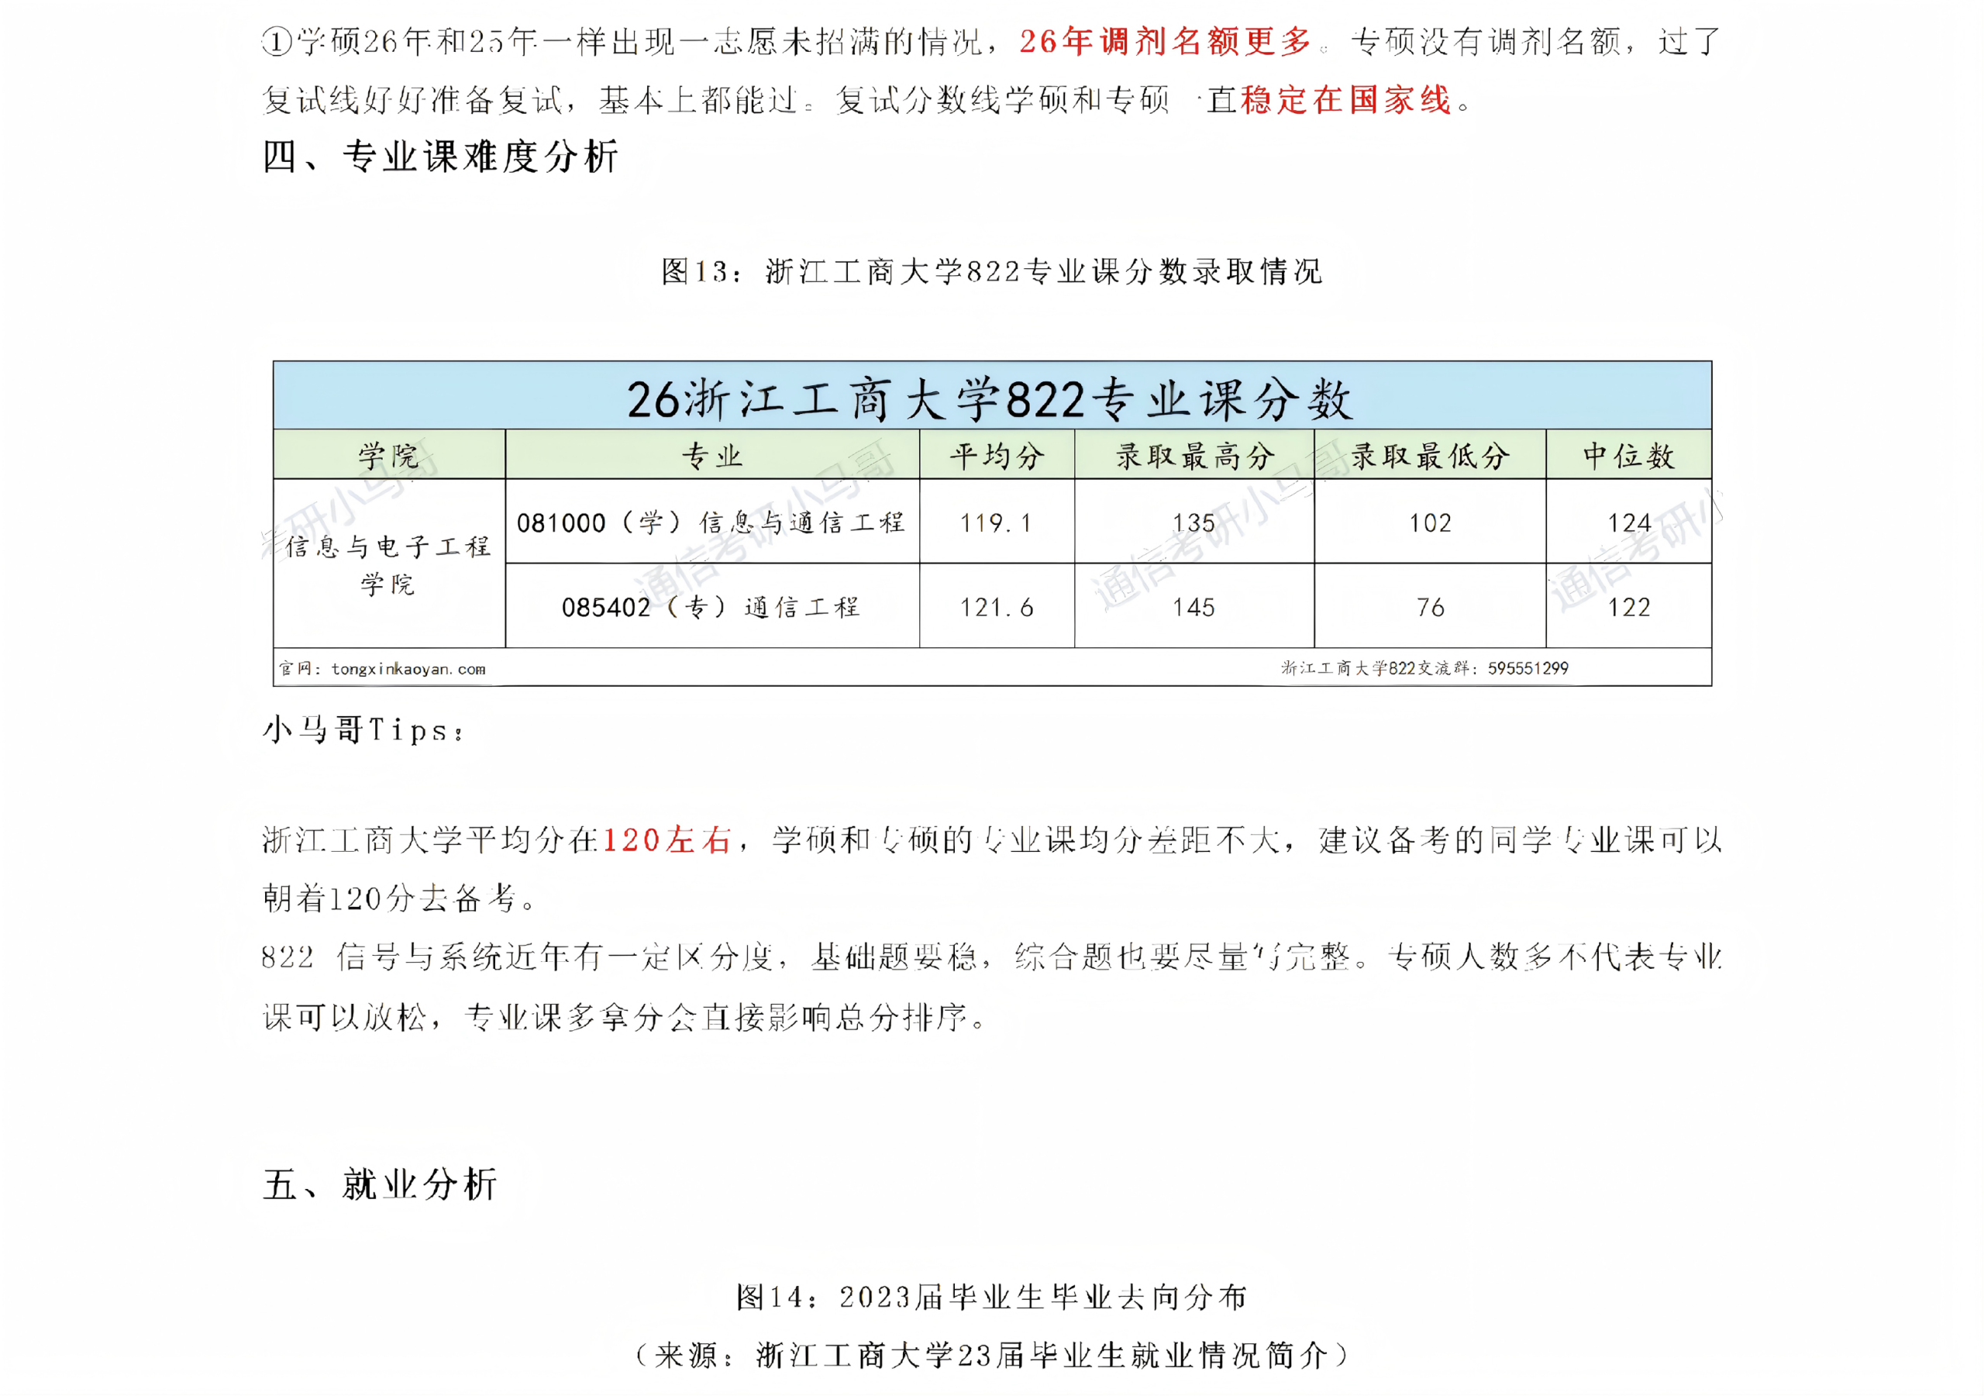Click the red text 26年调剂名额更多
The width and height of the screenshot is (1984, 1396).
click(1166, 42)
